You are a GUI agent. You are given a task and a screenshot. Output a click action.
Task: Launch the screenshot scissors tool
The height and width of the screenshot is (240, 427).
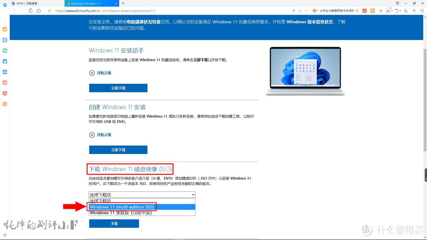point(388,11)
